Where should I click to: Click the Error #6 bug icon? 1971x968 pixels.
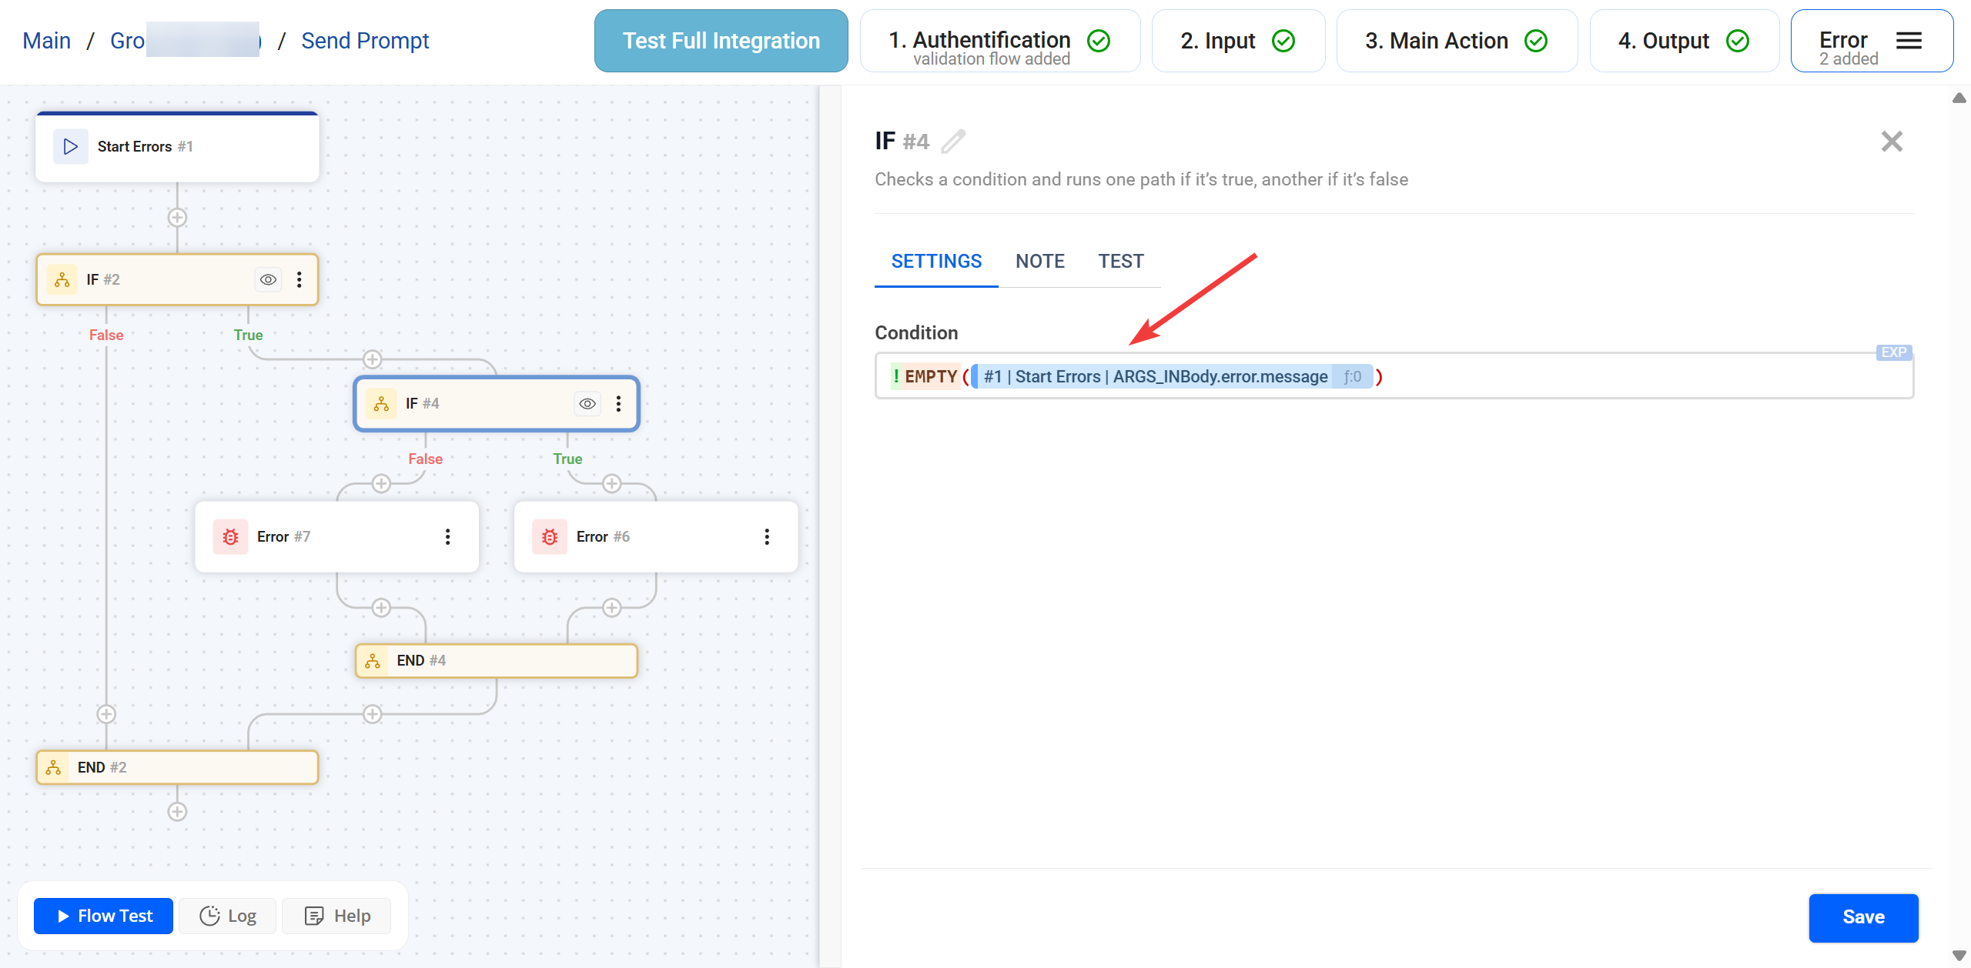point(550,537)
